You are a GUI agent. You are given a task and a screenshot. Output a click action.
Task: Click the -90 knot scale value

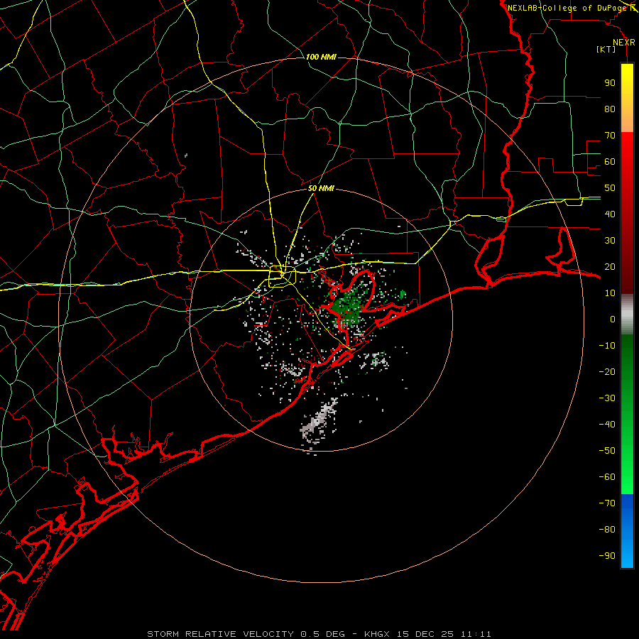[x=607, y=556]
